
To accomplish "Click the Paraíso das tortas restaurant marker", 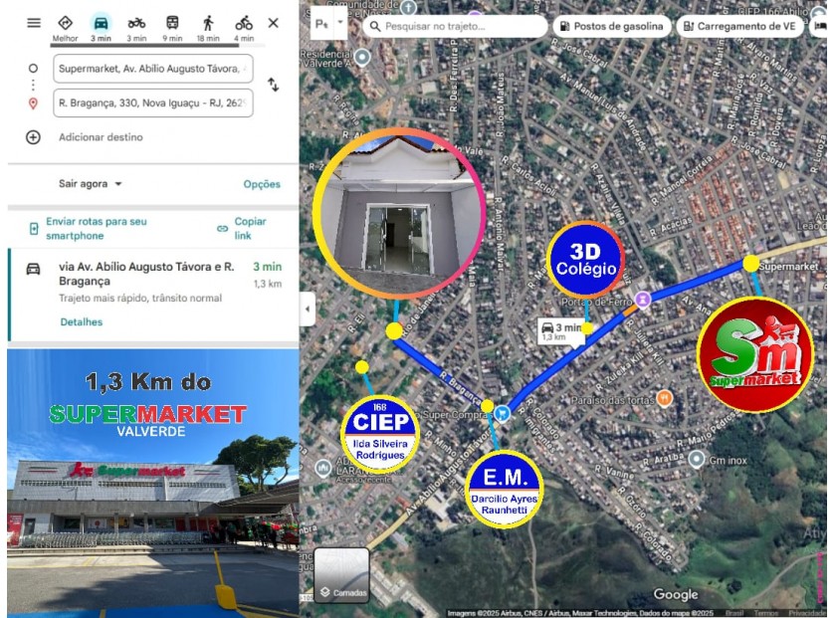I will (x=664, y=397).
